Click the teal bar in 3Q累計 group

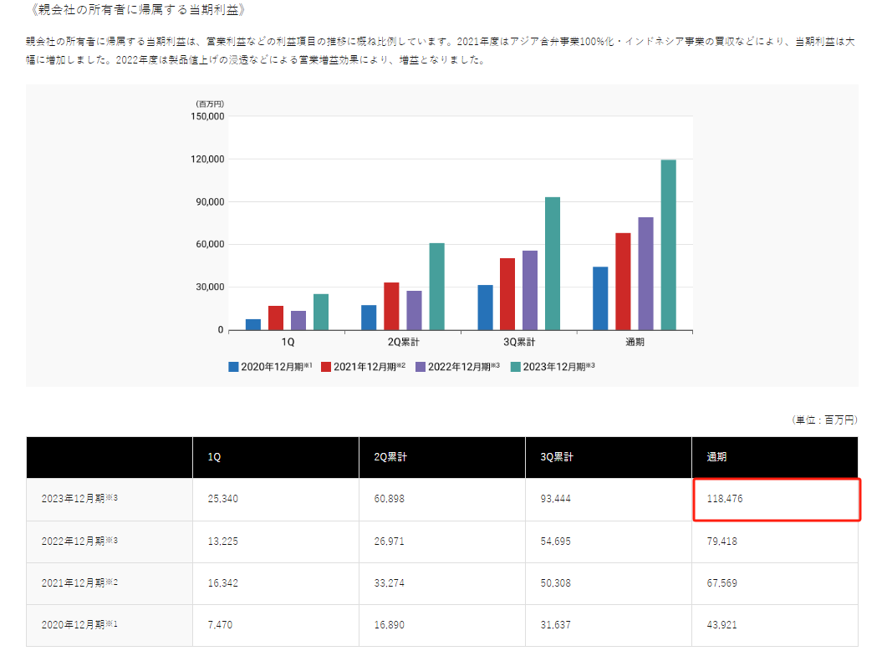(x=553, y=263)
